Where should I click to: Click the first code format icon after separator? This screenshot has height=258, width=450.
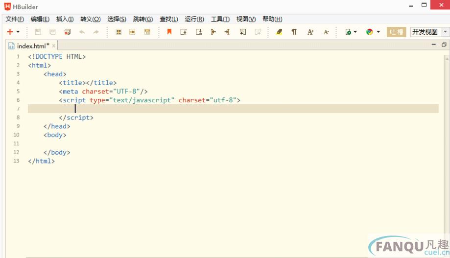pos(118,32)
